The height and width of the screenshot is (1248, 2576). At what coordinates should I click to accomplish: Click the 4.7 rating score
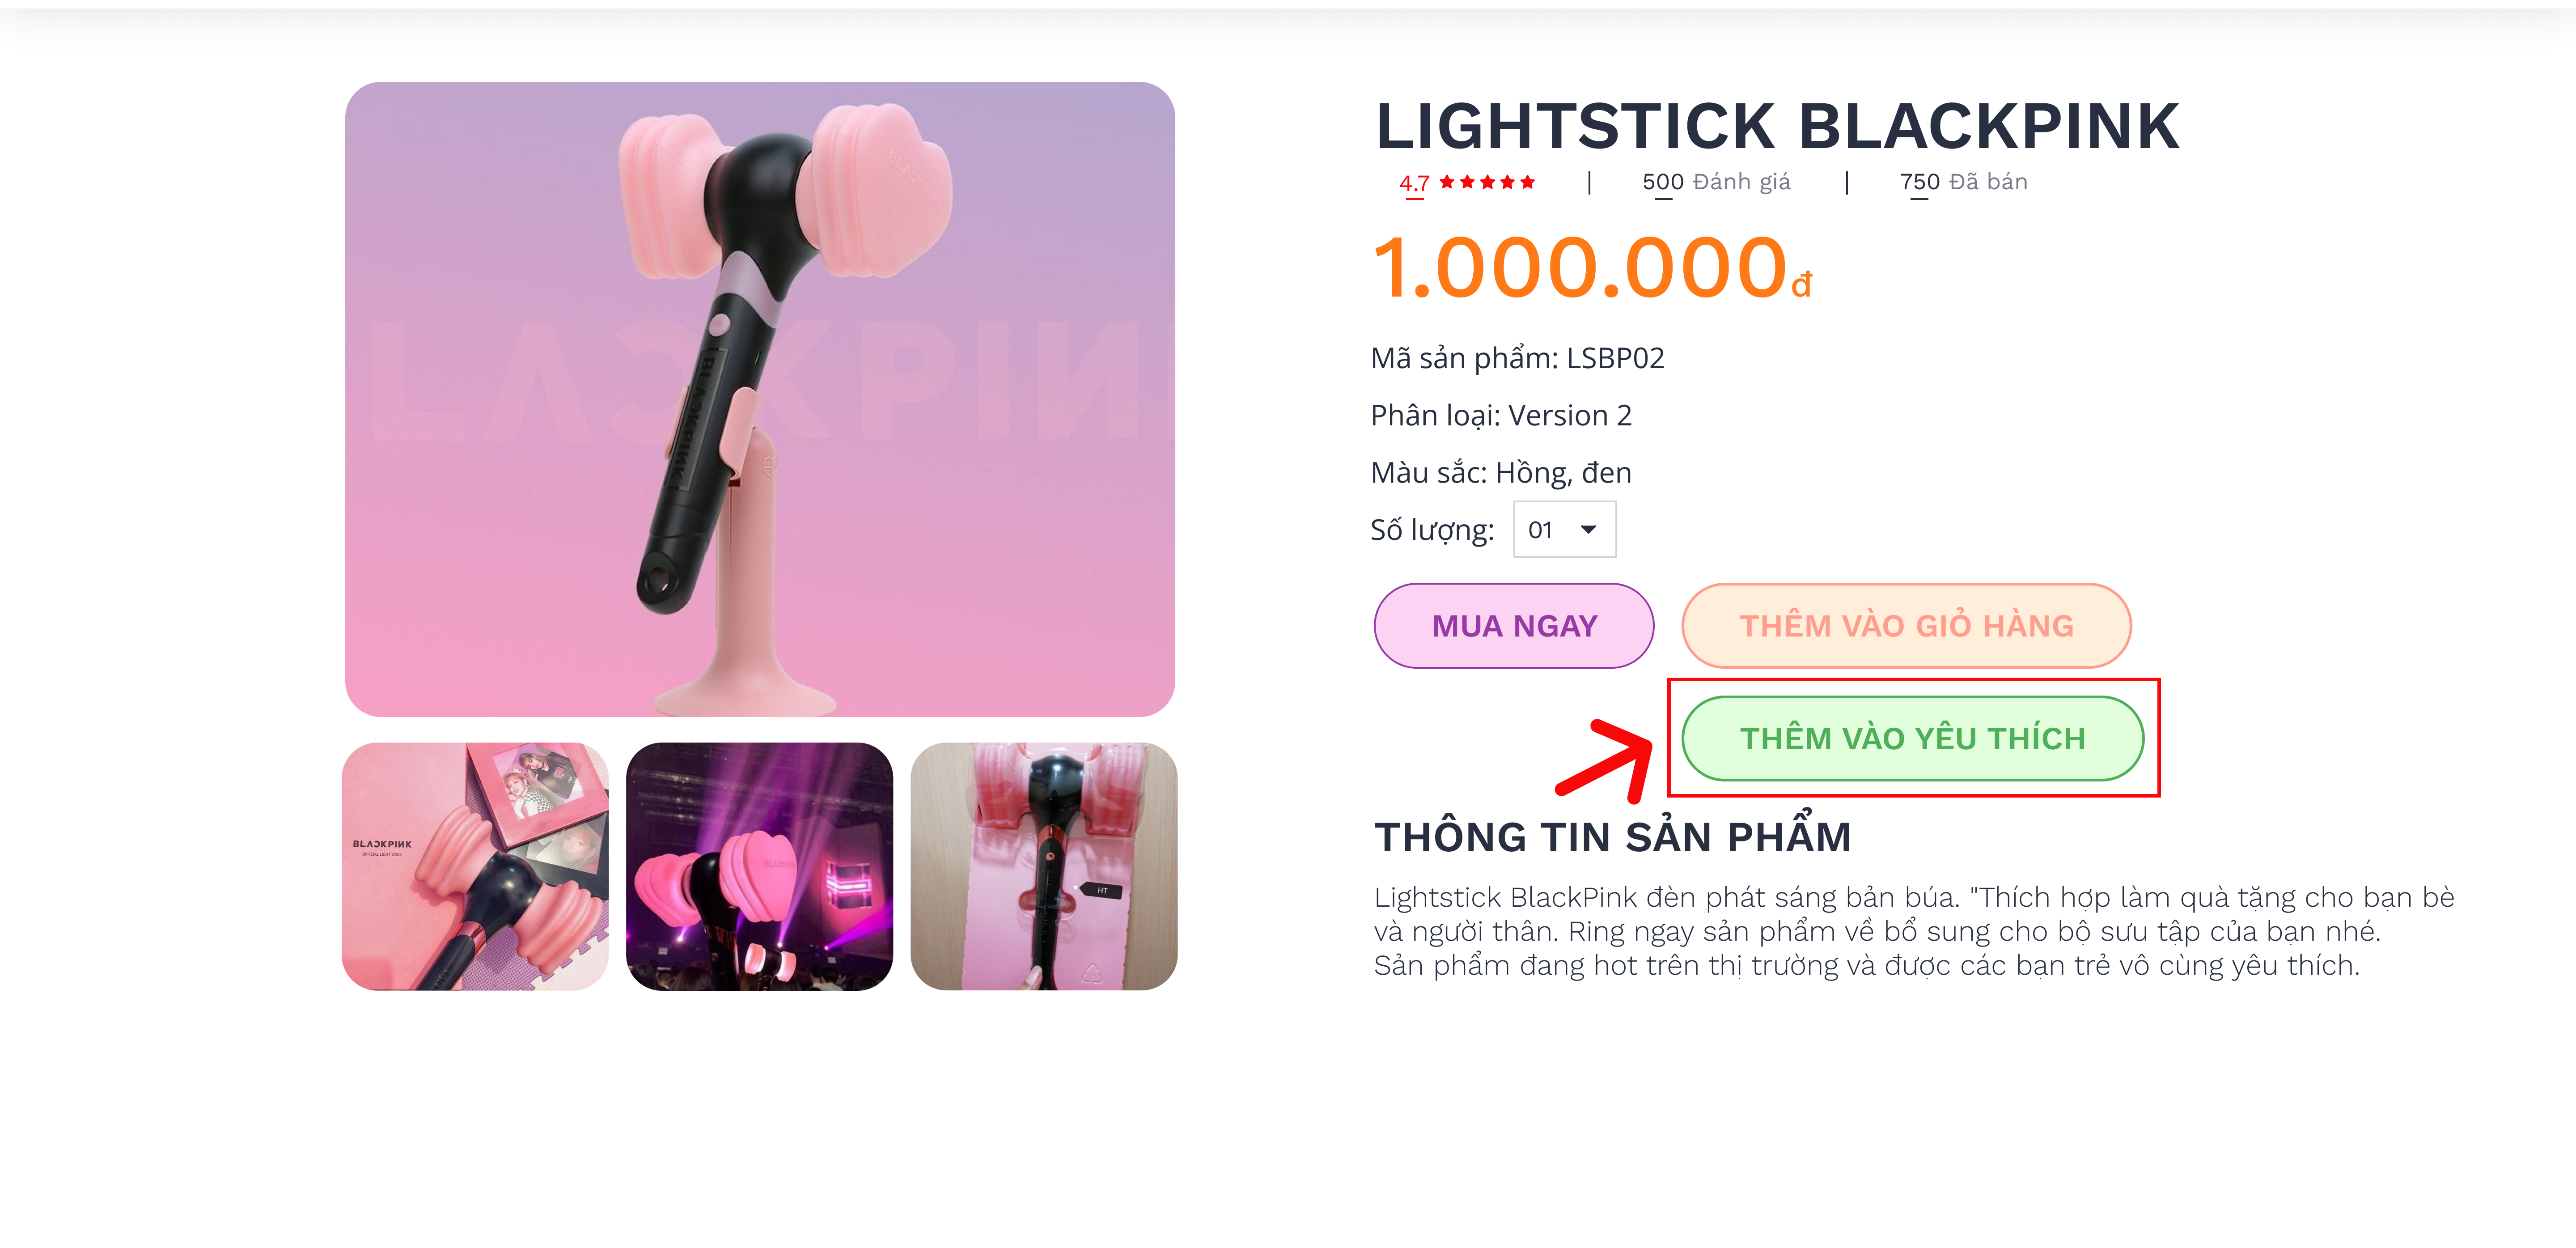click(x=1414, y=183)
